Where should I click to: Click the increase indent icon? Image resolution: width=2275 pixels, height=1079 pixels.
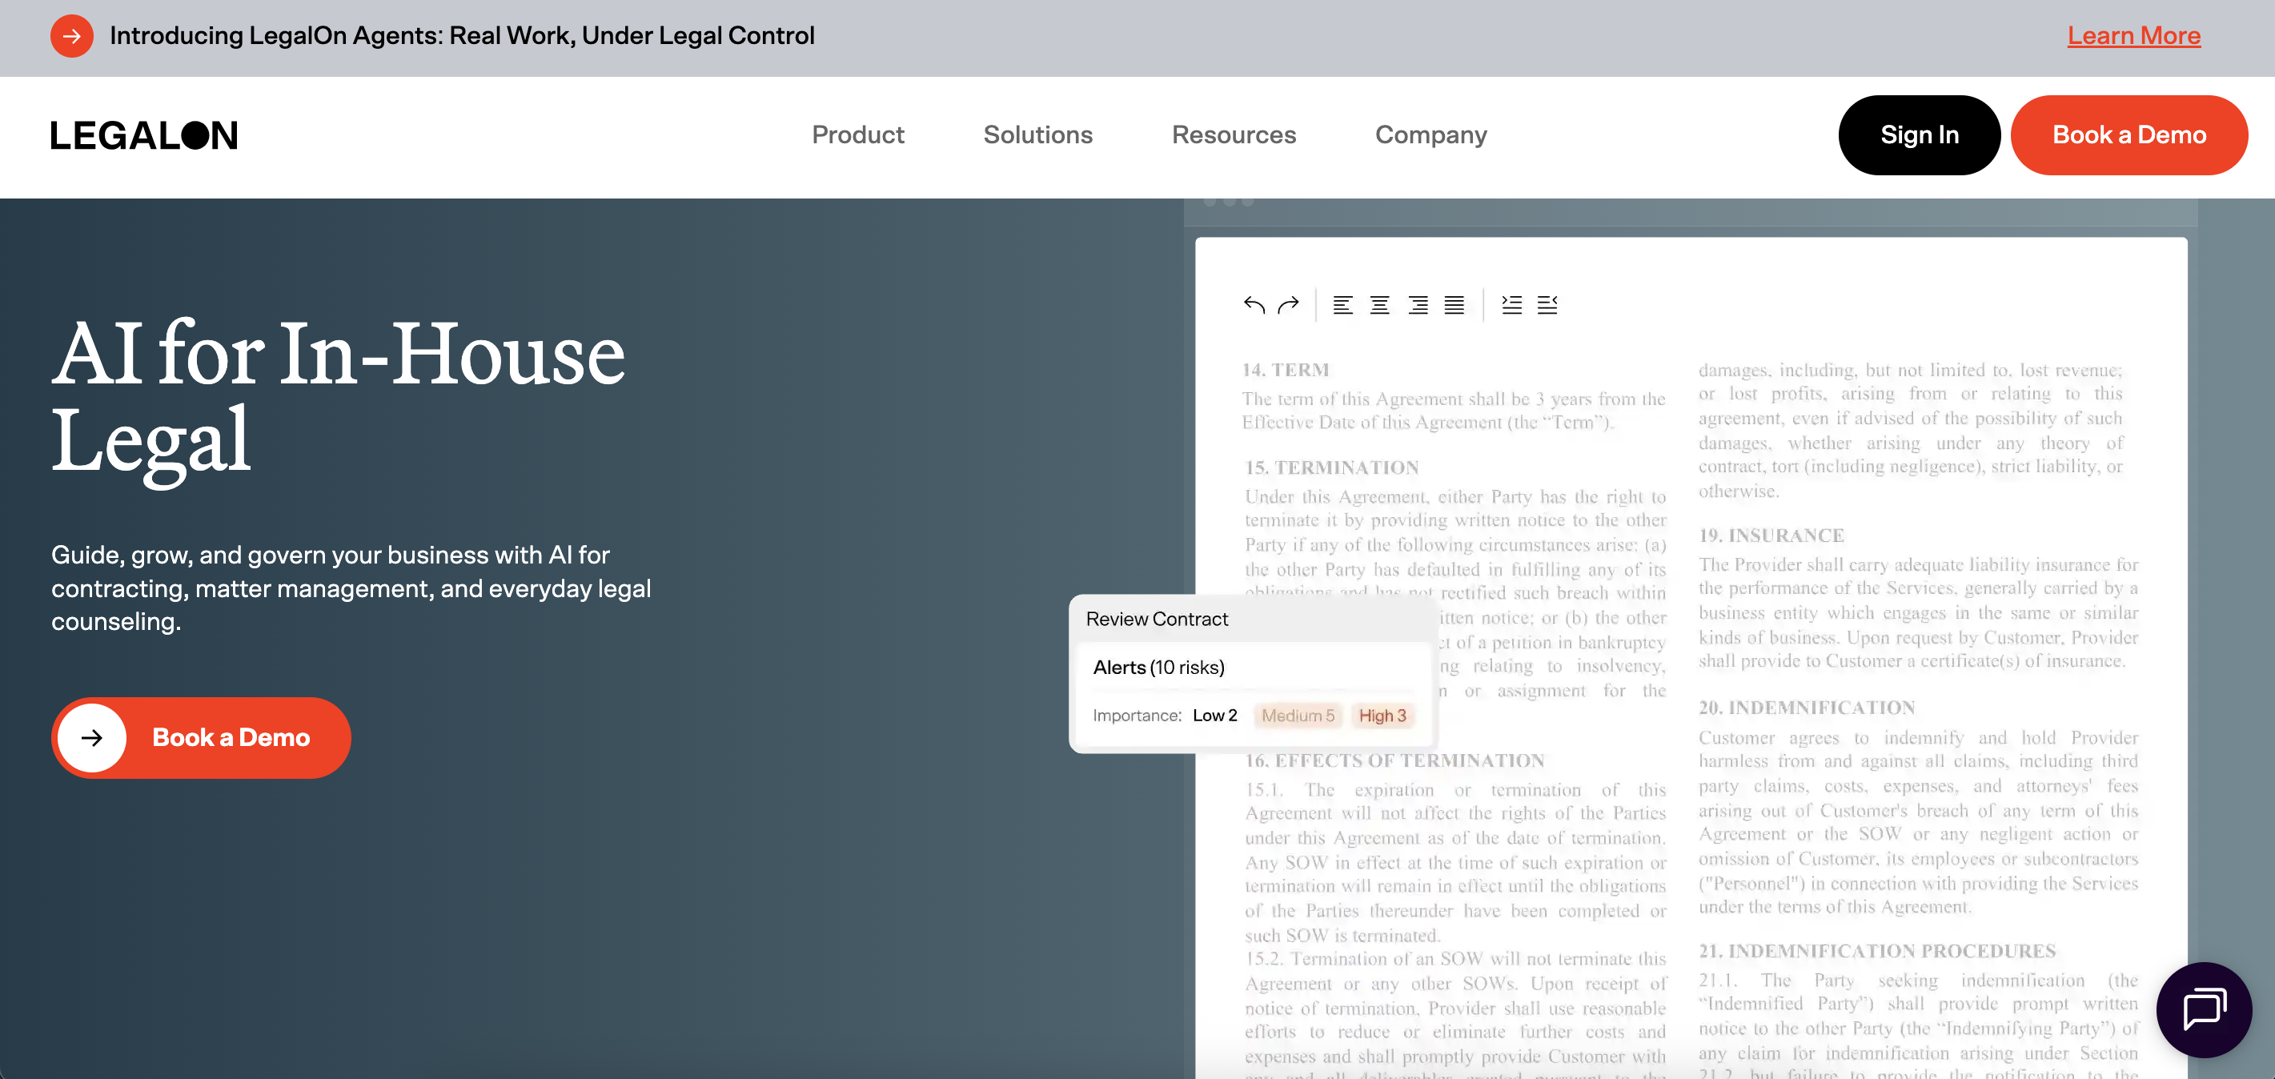pyautogui.click(x=1511, y=306)
